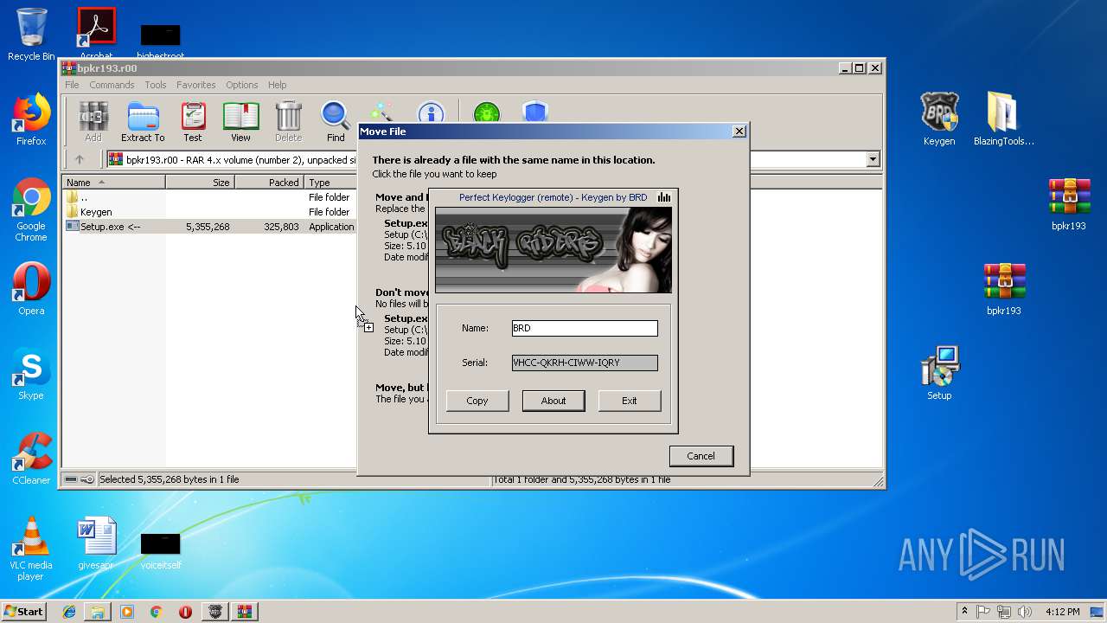
Task: Click the Black Riders banner image
Action: [553, 250]
